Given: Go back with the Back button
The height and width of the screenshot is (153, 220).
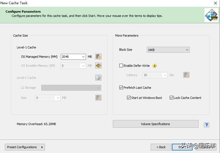Looking at the screenshot, I should click(x=161, y=147).
